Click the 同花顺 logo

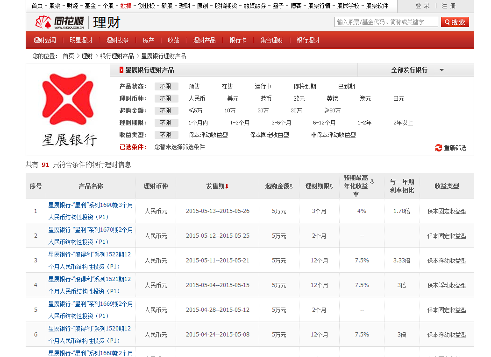(x=59, y=22)
